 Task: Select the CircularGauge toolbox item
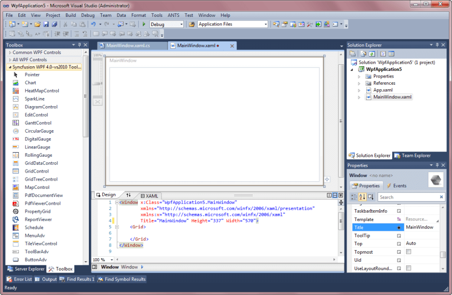pos(39,131)
